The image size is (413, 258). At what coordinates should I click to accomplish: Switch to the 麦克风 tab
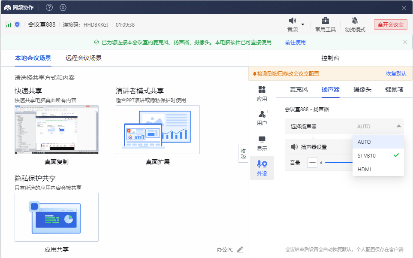299,89
